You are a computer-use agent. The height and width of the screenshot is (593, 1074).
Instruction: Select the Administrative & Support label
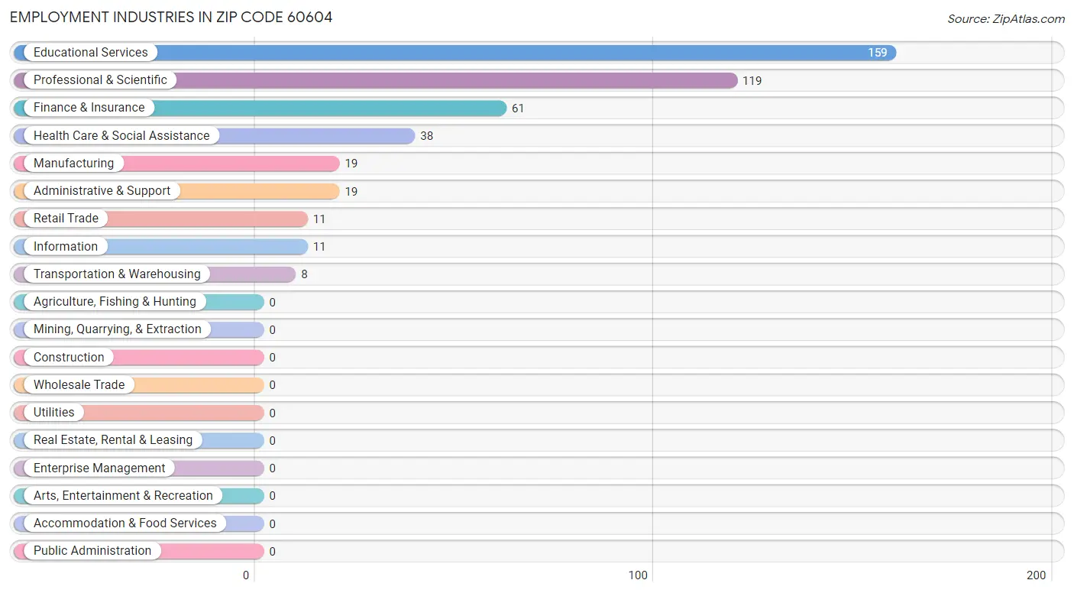(x=102, y=191)
